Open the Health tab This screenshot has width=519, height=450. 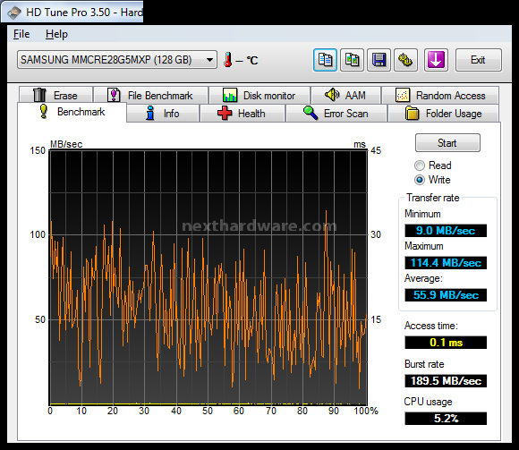tap(242, 114)
